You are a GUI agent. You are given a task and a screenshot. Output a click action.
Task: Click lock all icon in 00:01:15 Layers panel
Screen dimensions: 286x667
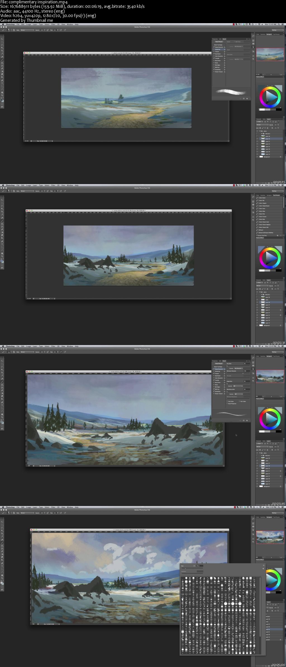pyautogui.click(x=268, y=128)
